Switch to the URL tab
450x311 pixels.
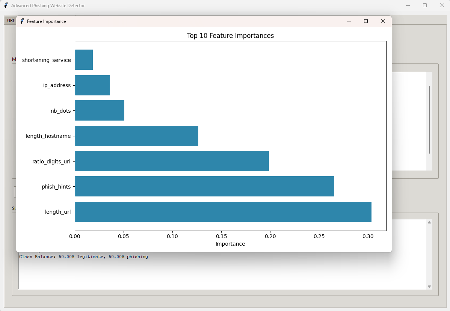coord(11,20)
